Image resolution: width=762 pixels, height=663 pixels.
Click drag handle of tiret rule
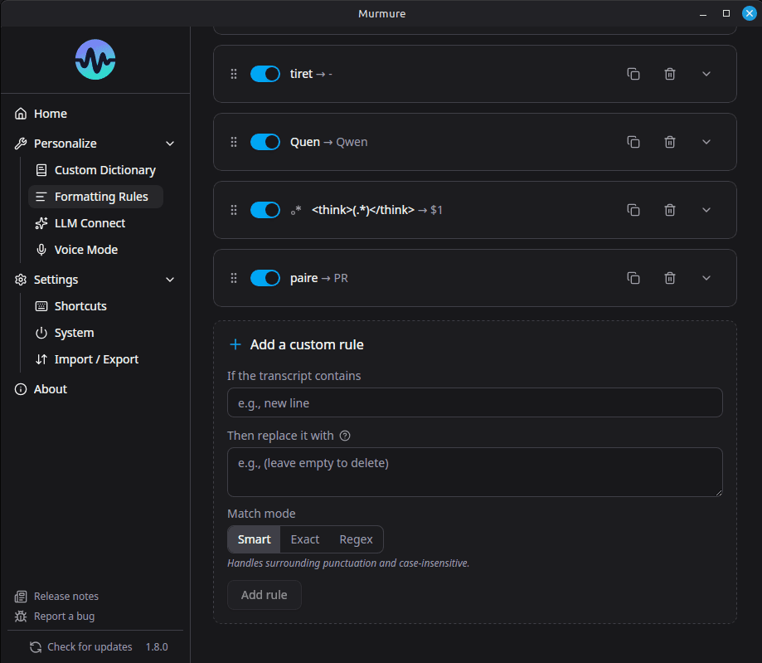pos(234,74)
